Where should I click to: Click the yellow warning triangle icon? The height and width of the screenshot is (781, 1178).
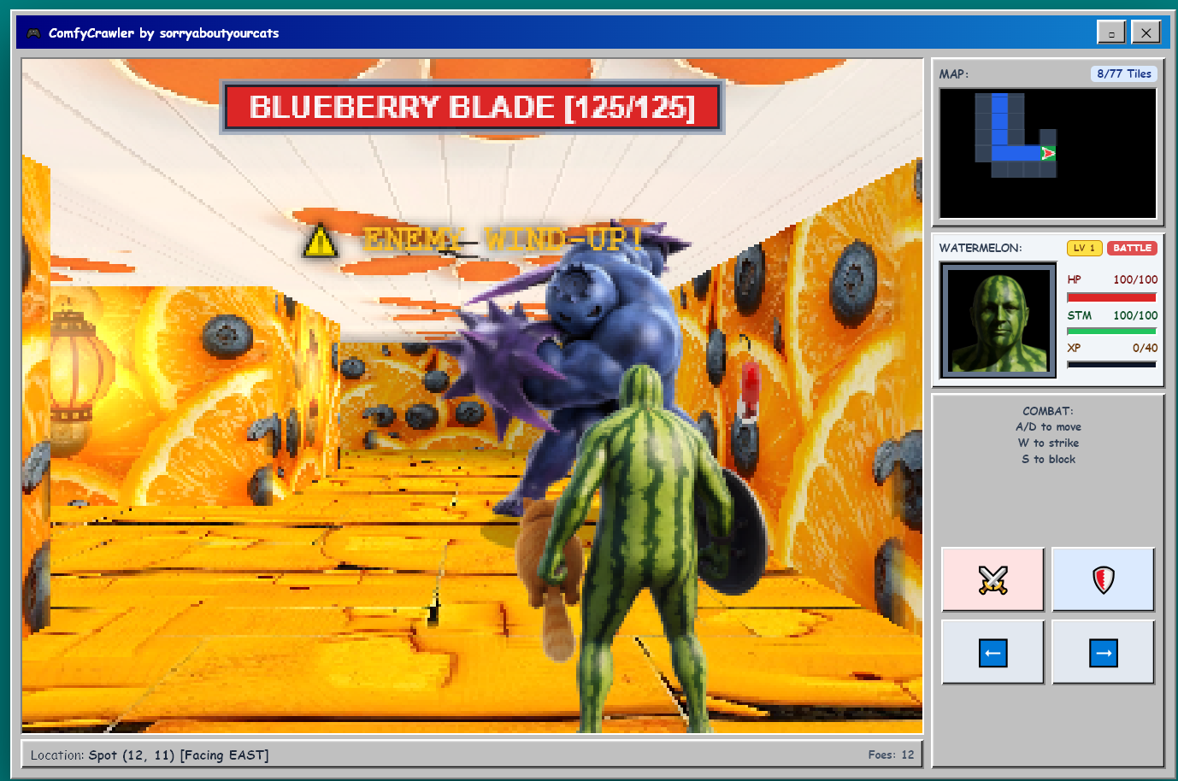tap(320, 240)
